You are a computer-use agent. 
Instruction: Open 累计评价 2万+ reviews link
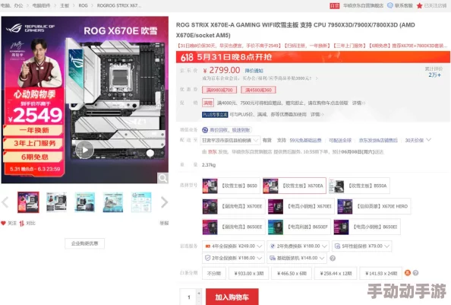(x=434, y=71)
